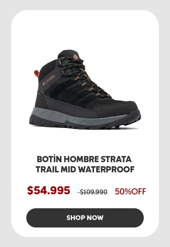Open the BOTÍN HOMBRE STRATA title line

pos(84,159)
